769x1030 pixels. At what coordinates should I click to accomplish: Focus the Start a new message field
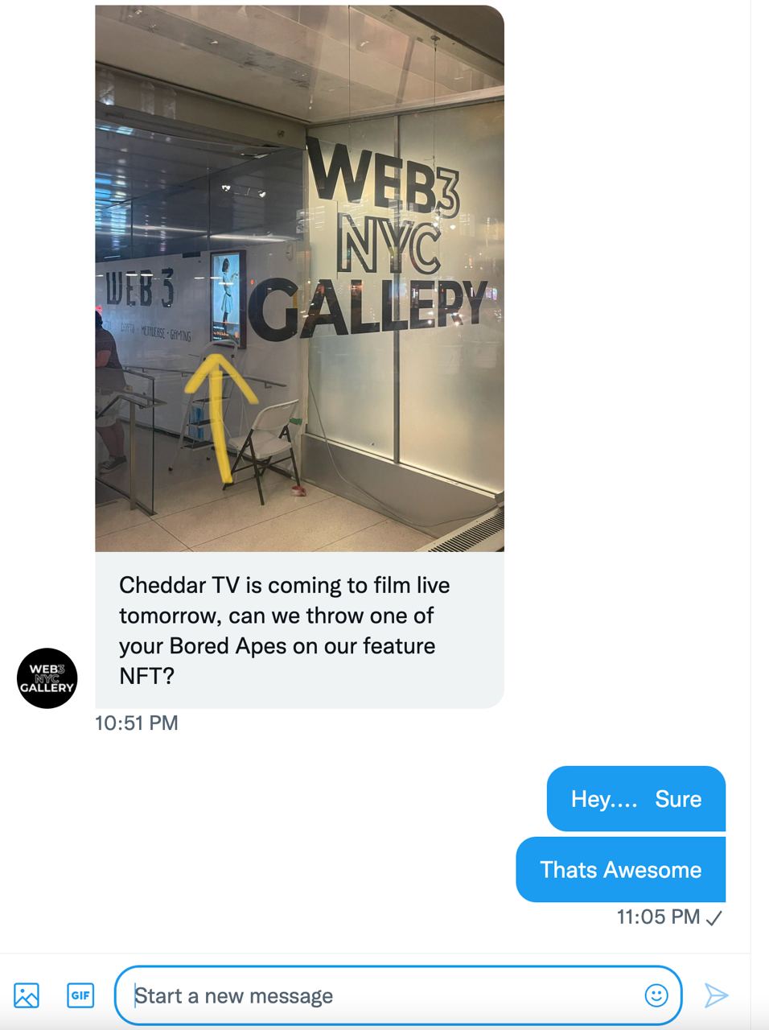pyautogui.click(x=398, y=995)
